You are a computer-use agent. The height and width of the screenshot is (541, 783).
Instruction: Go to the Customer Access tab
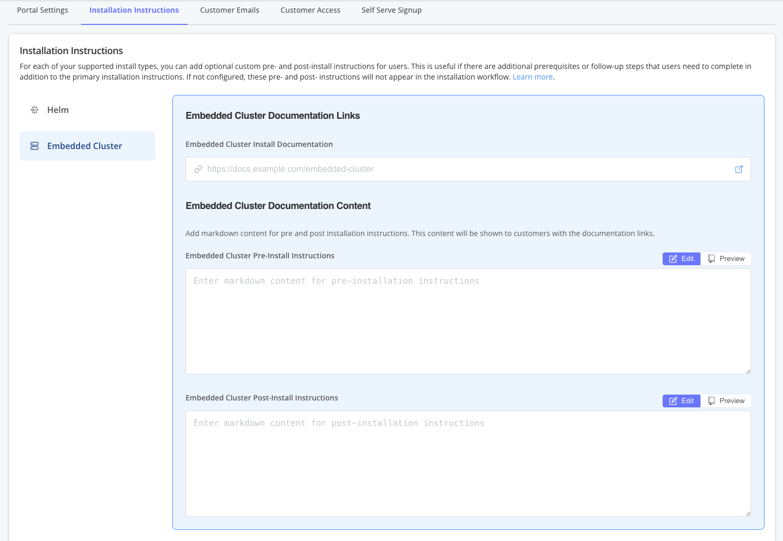coord(310,10)
